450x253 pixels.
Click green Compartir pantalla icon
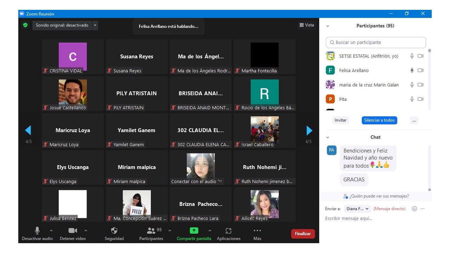(x=194, y=231)
